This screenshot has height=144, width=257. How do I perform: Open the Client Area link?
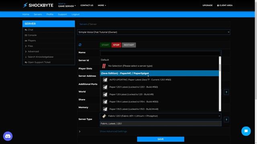pyautogui.click(x=225, y=5)
